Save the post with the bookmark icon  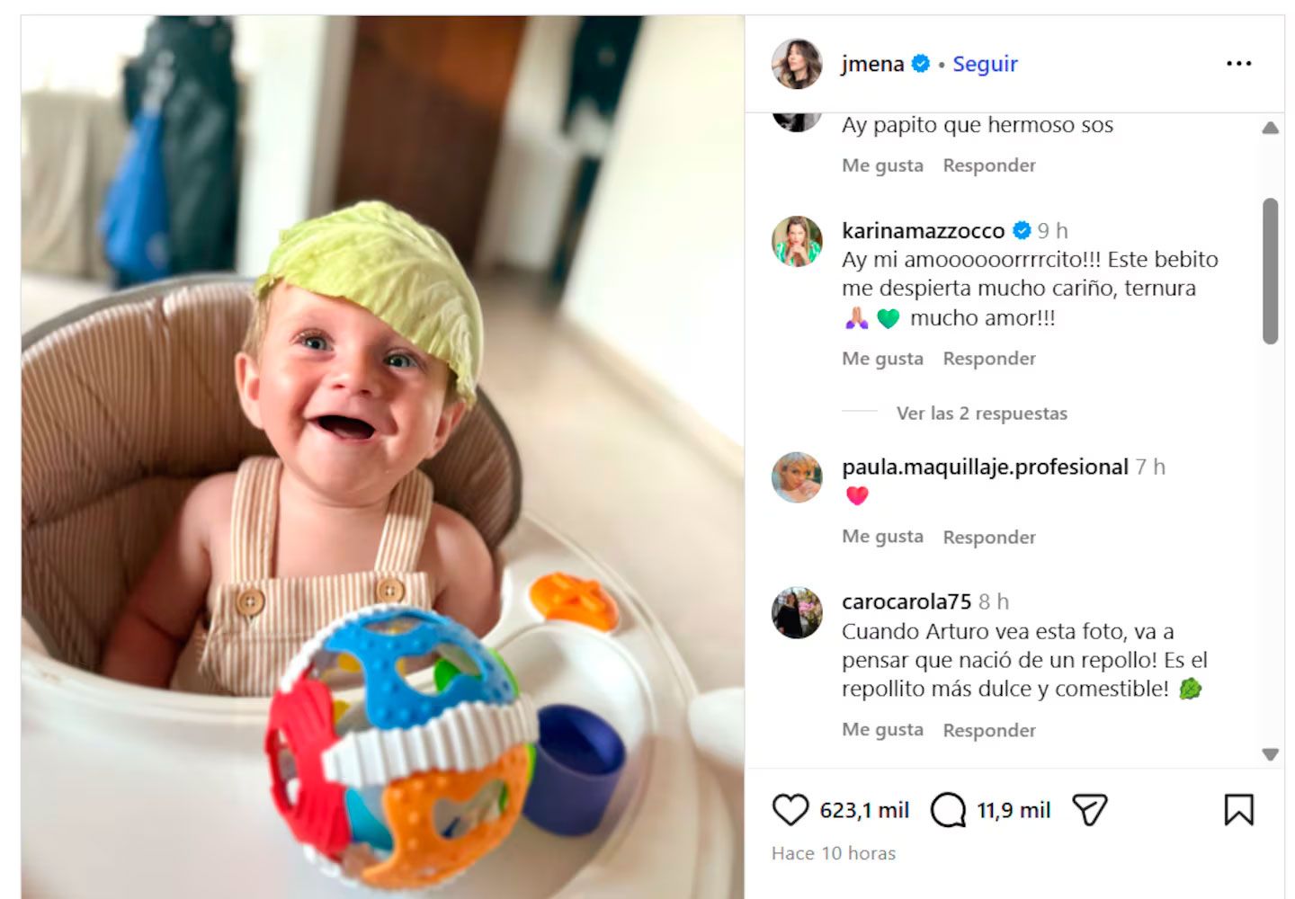(x=1238, y=810)
